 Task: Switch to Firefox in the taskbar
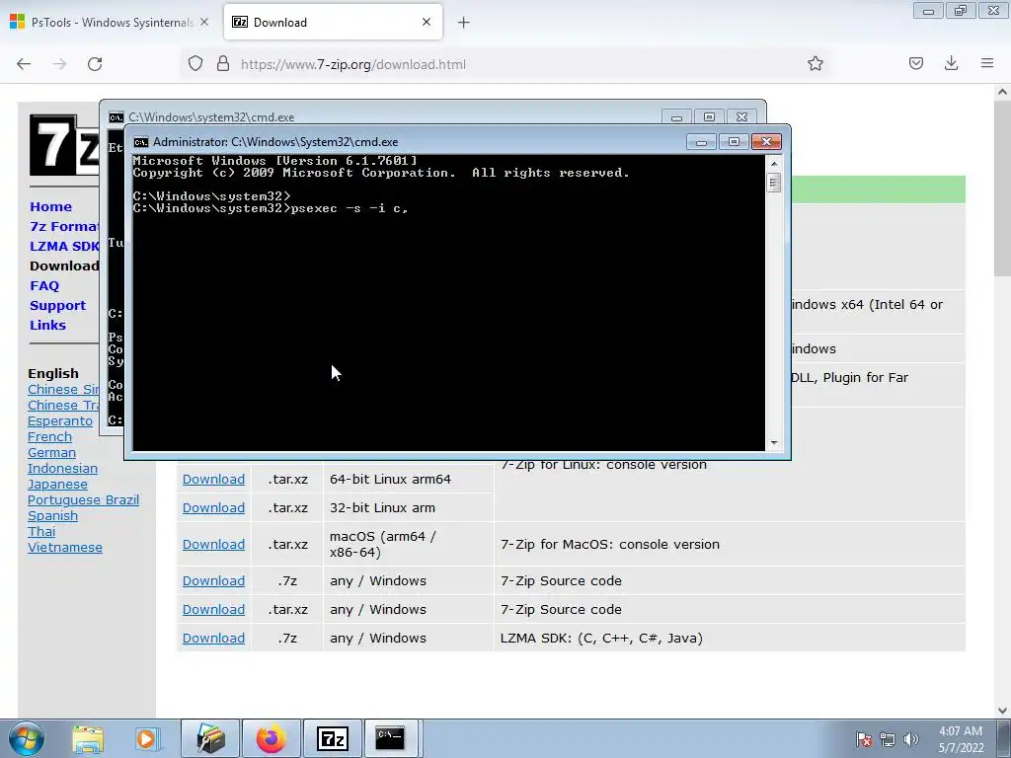pos(271,738)
